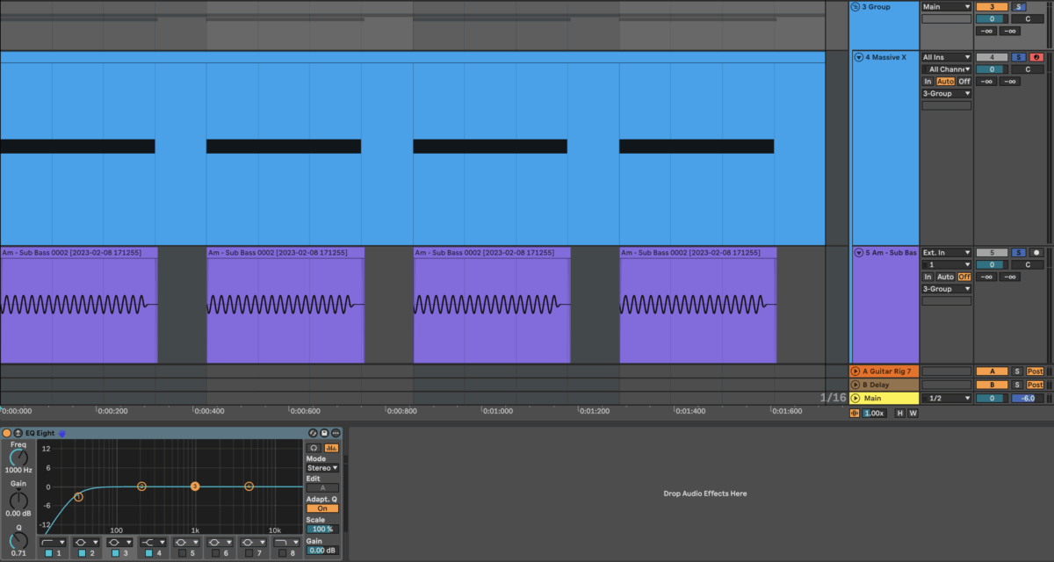Set Massive X monitor to In
The width and height of the screenshot is (1054, 562).
tap(928, 82)
